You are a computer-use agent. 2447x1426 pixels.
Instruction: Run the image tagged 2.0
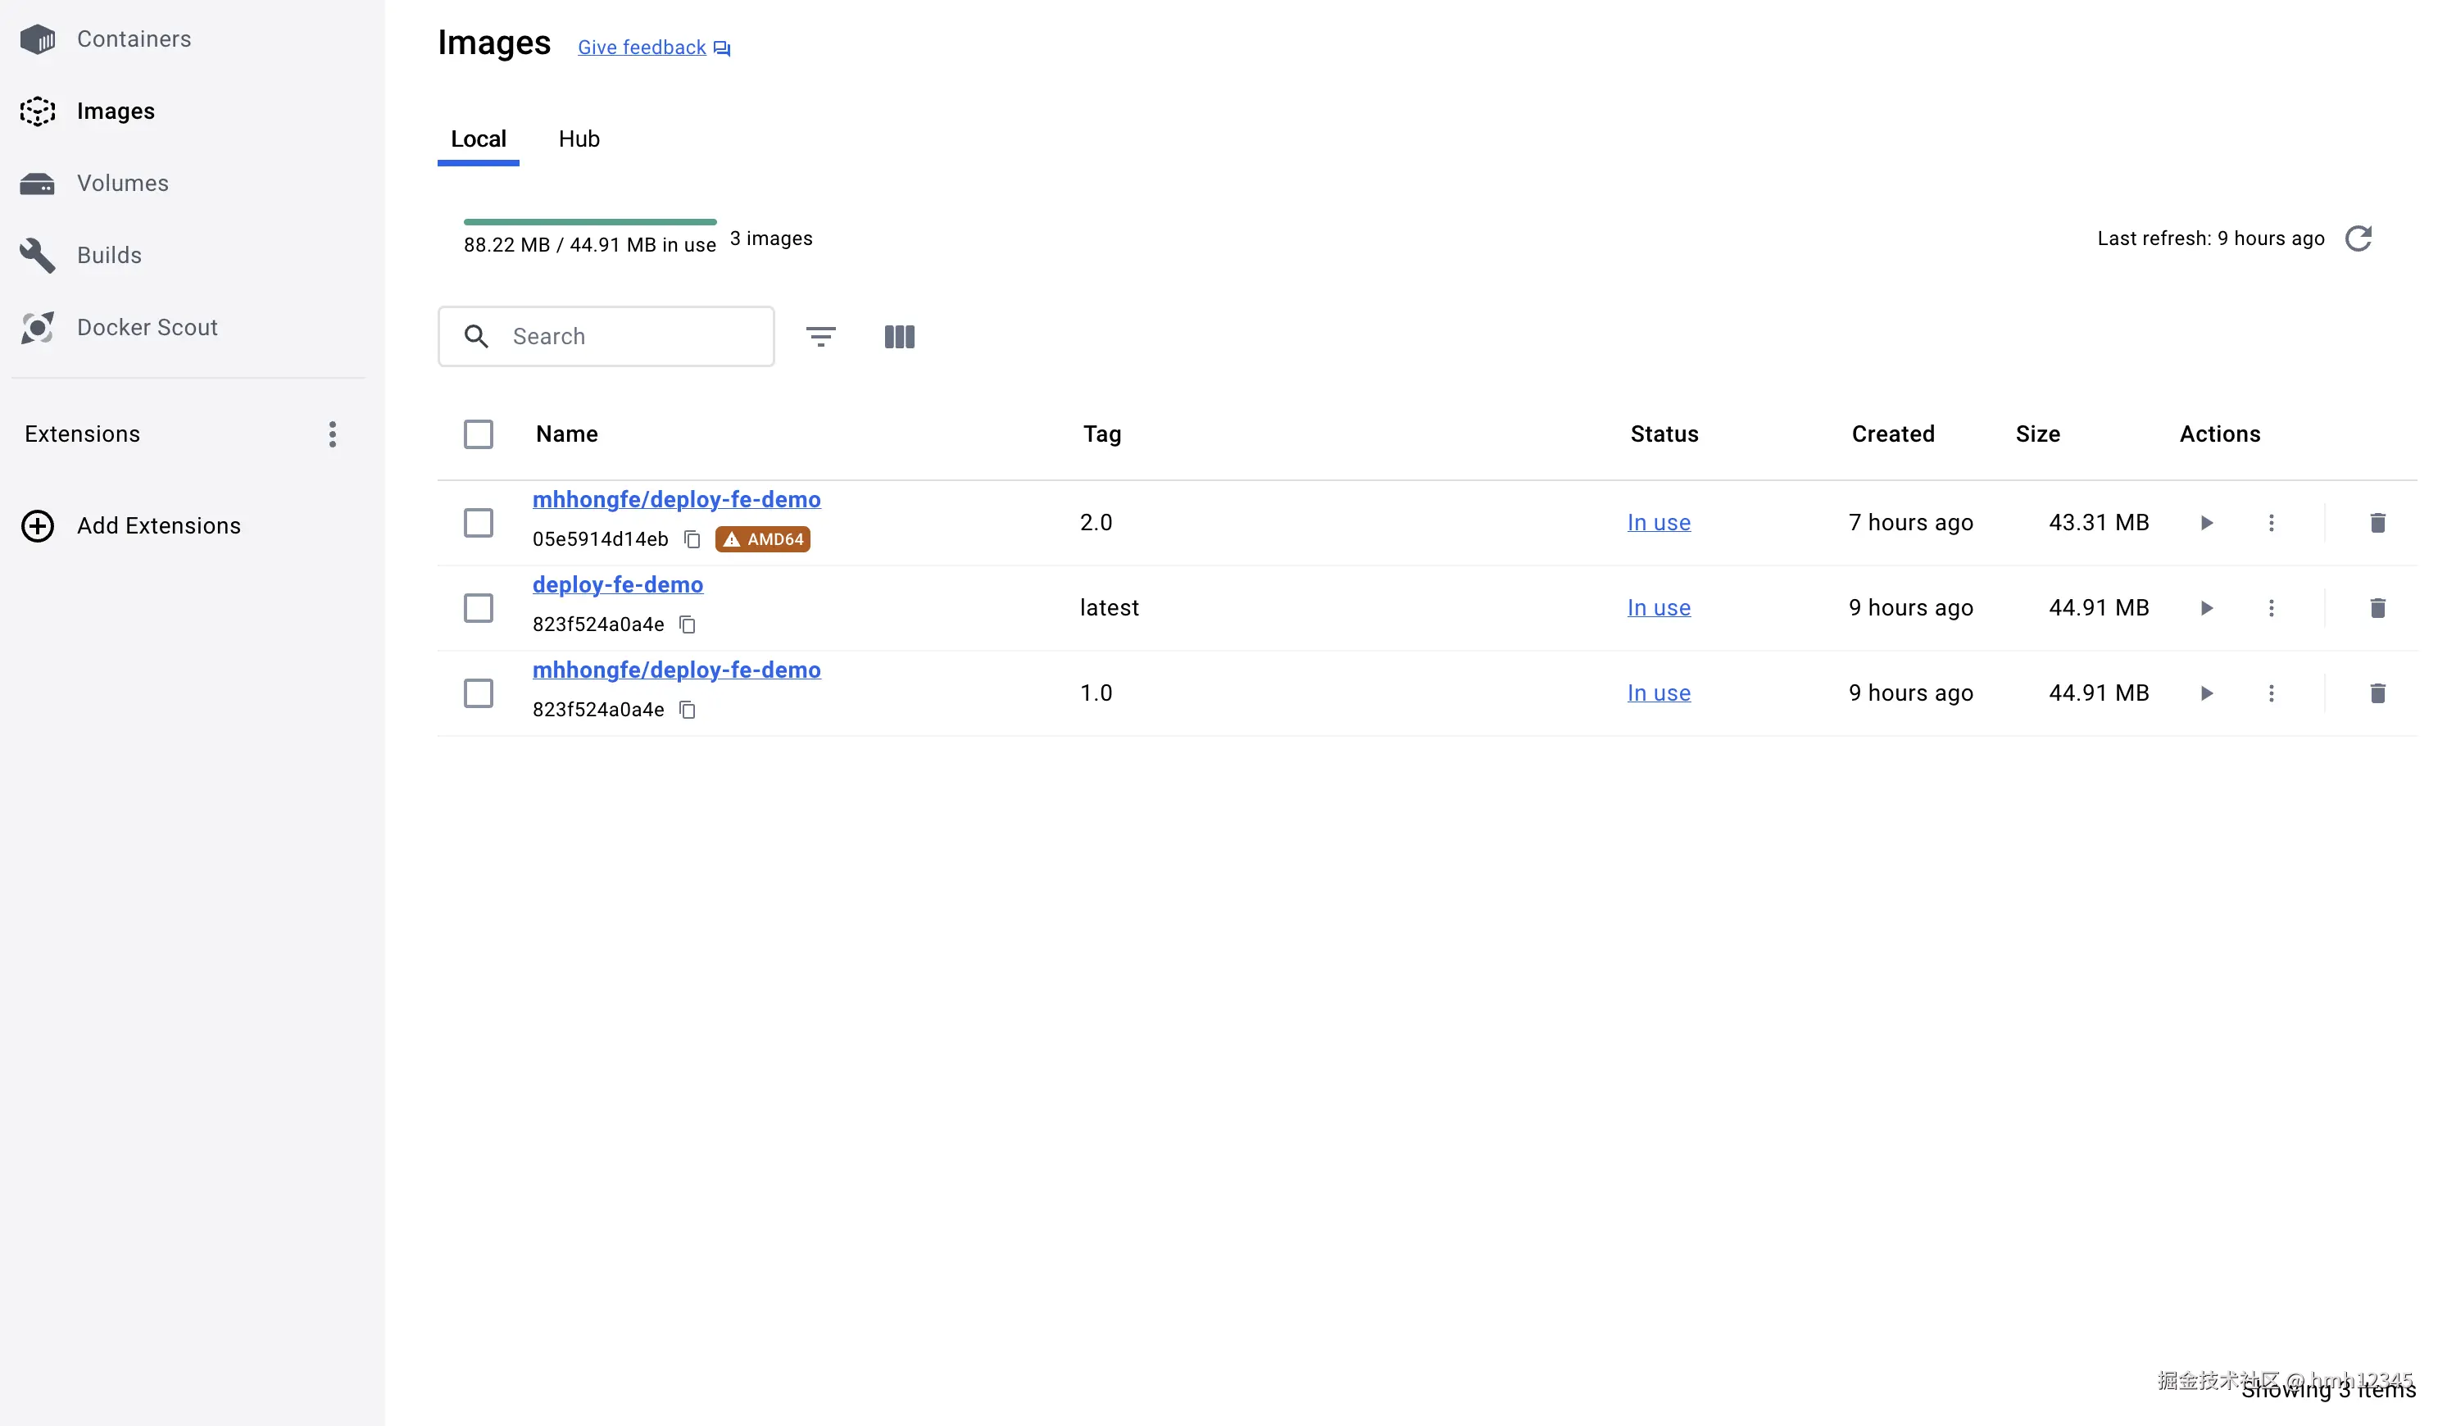[2206, 524]
